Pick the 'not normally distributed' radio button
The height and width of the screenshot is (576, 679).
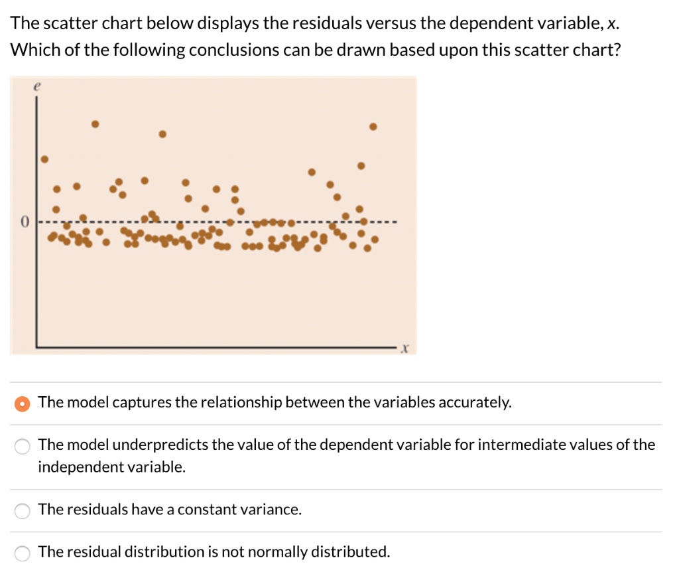23,553
